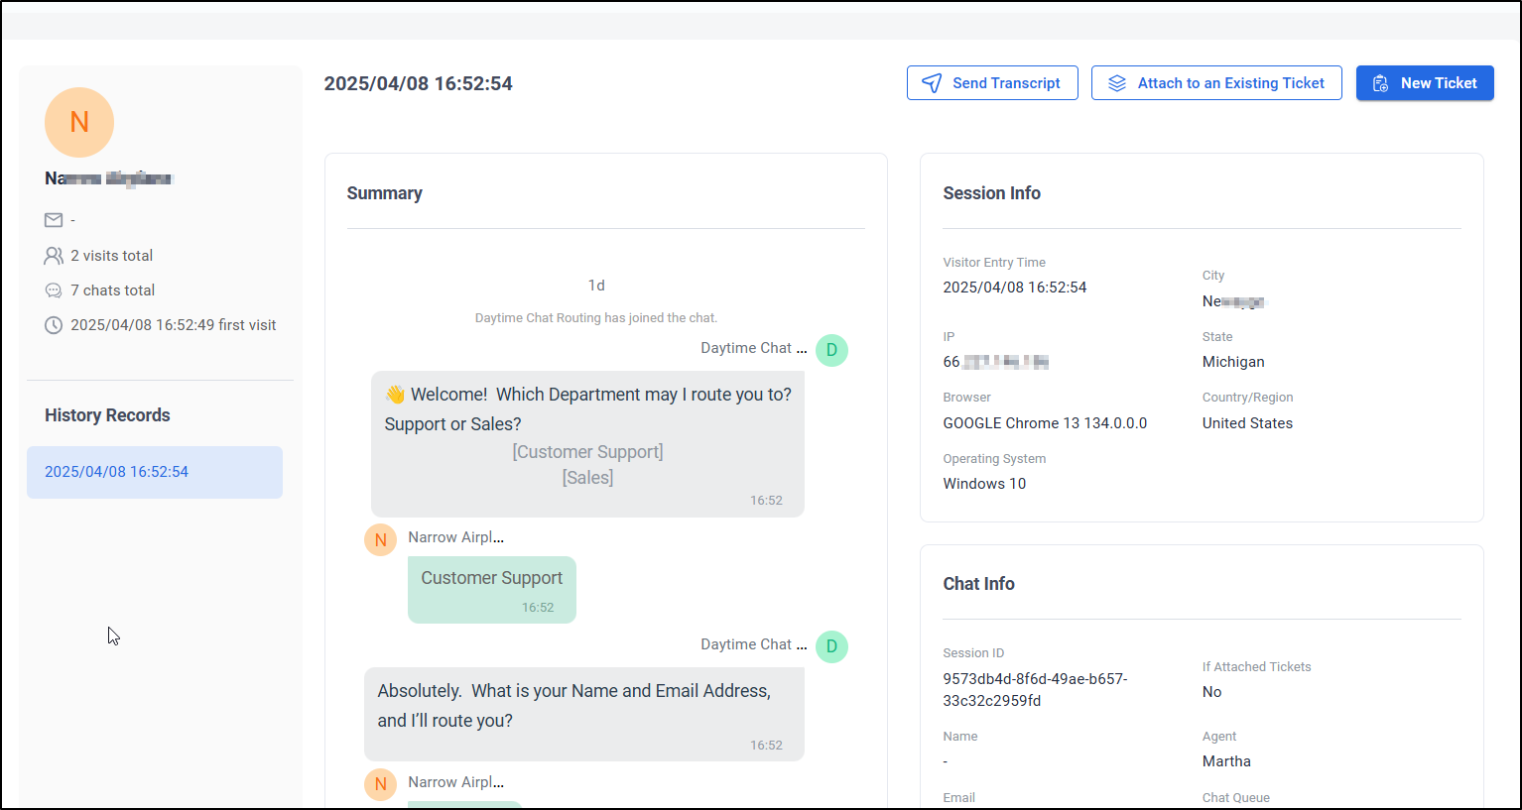The width and height of the screenshot is (1522, 810).
Task: Click the Visitor Entry Time value
Action: pos(1015,288)
